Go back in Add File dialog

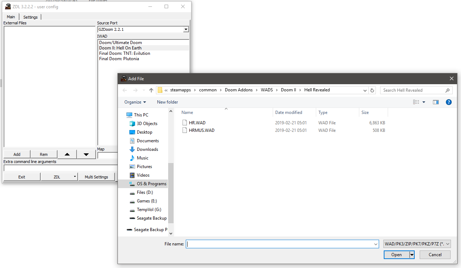[124, 90]
